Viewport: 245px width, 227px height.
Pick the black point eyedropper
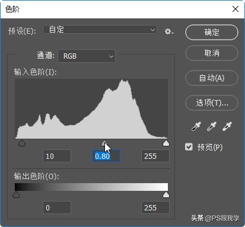pyautogui.click(x=196, y=126)
